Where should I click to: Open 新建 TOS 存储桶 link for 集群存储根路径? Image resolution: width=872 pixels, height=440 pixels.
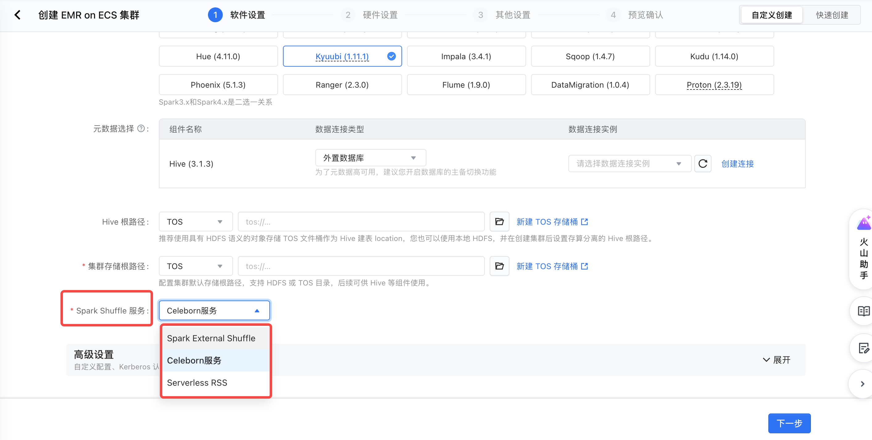tap(552, 266)
